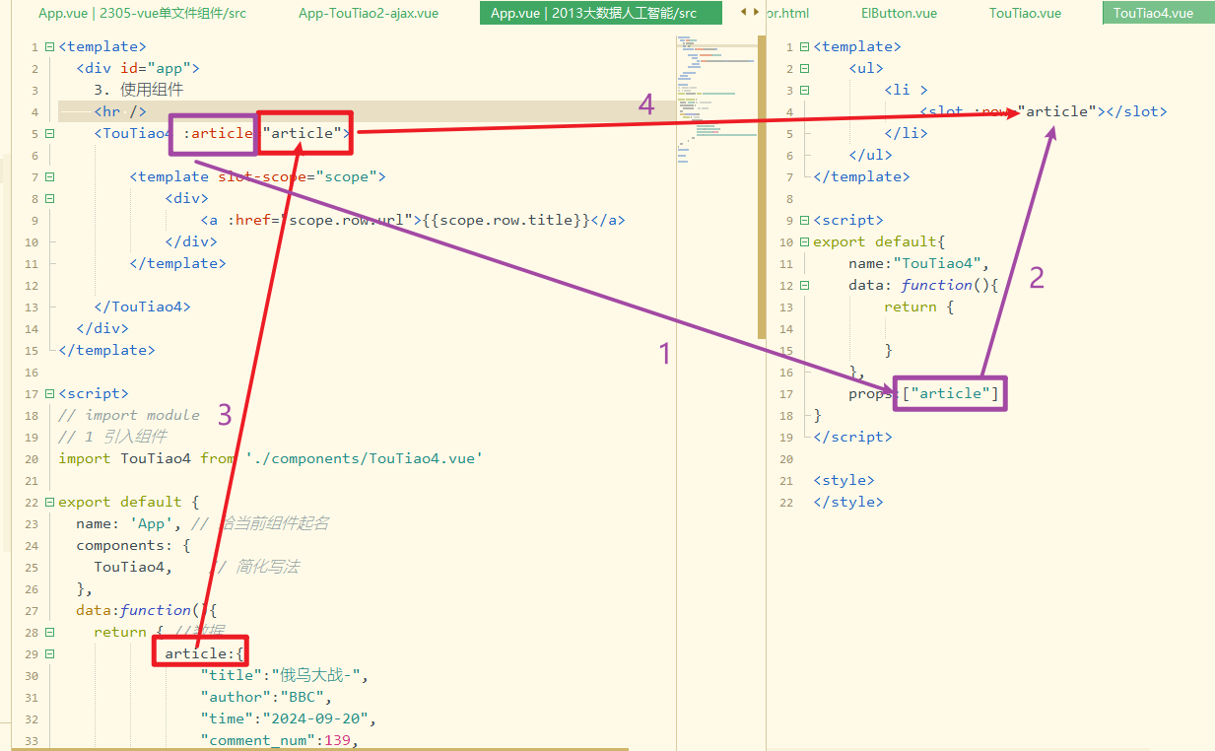The width and height of the screenshot is (1215, 751).
Task: Collapse <script> fold on line 9 in TouTiao4.vue
Action: [x=804, y=221]
